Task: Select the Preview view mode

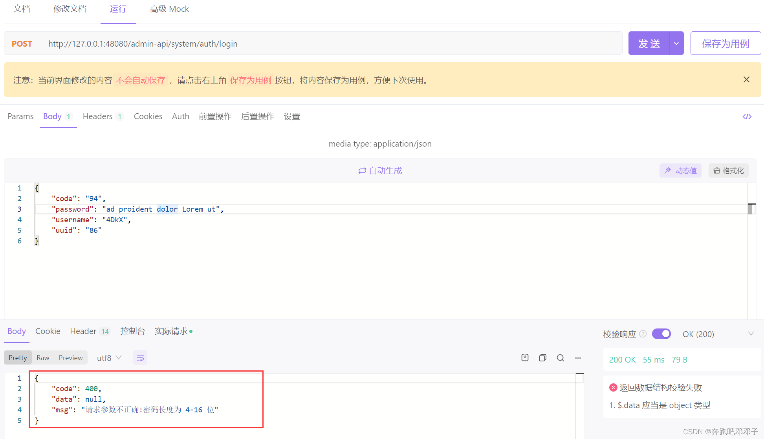Action: [x=71, y=358]
